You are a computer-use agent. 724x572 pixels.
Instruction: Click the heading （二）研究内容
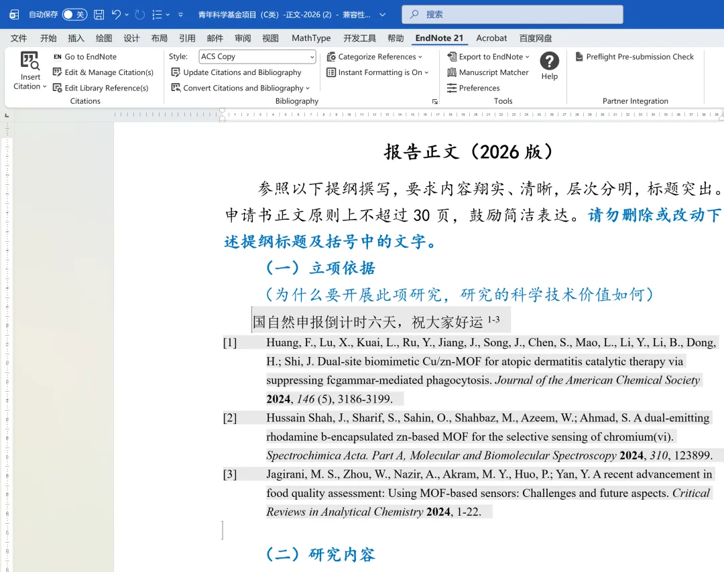pos(320,554)
